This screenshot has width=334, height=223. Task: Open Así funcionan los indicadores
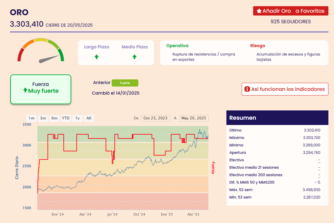(285, 89)
